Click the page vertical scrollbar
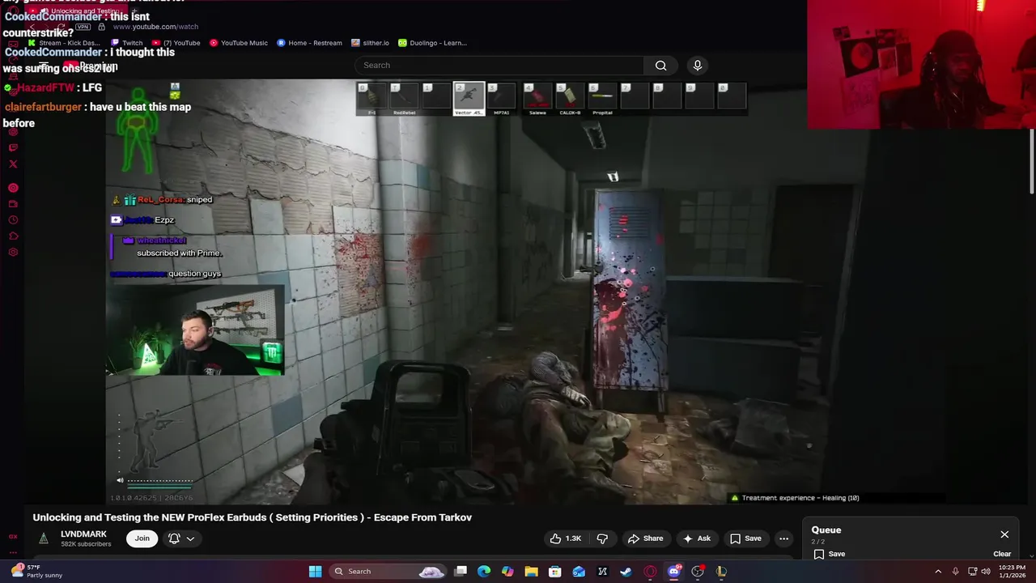1036x583 pixels. (x=1031, y=162)
